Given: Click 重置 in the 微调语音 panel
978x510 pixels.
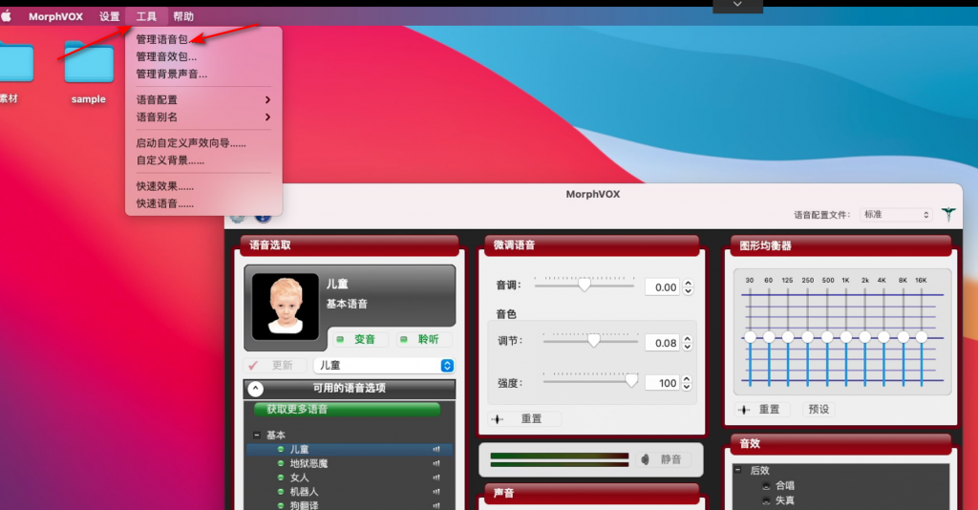Looking at the screenshot, I should [x=524, y=419].
